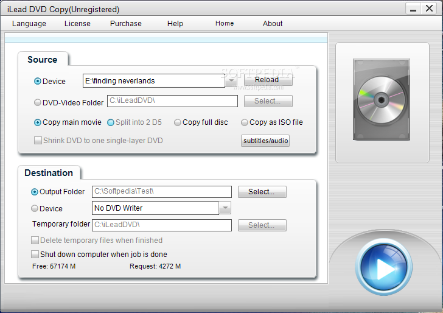Click the DVD-Video Folder path field
443x313 pixels.
pos(172,101)
